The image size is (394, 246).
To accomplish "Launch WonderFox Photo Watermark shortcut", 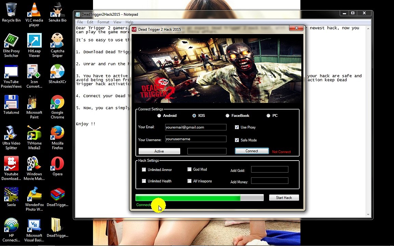I will pyautogui.click(x=34, y=199).
